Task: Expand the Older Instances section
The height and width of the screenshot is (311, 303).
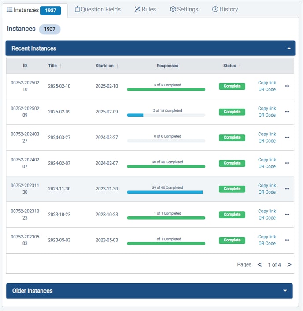Action: 285,291
